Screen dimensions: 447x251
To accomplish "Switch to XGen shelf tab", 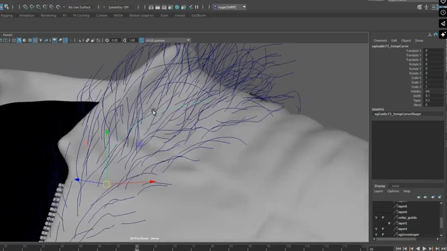I will (x=164, y=15).
